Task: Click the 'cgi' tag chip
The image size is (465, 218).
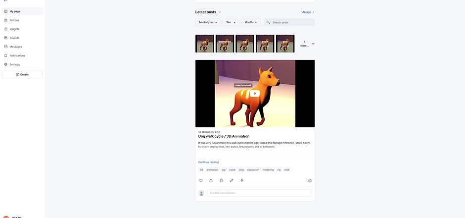Action: click(x=224, y=170)
